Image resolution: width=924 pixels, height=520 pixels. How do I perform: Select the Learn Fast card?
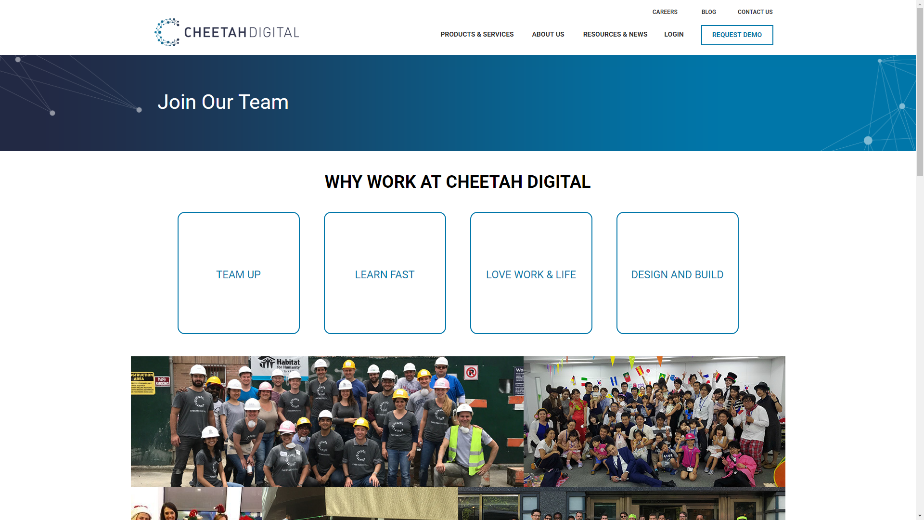coord(385,273)
